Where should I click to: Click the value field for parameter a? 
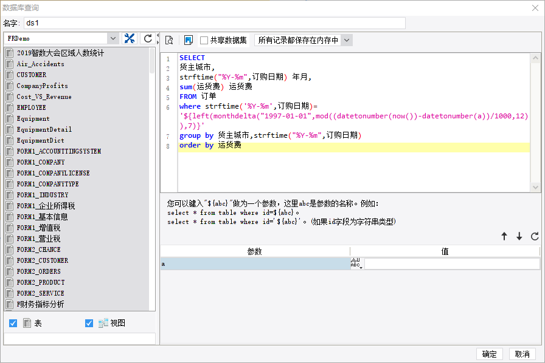[452, 263]
